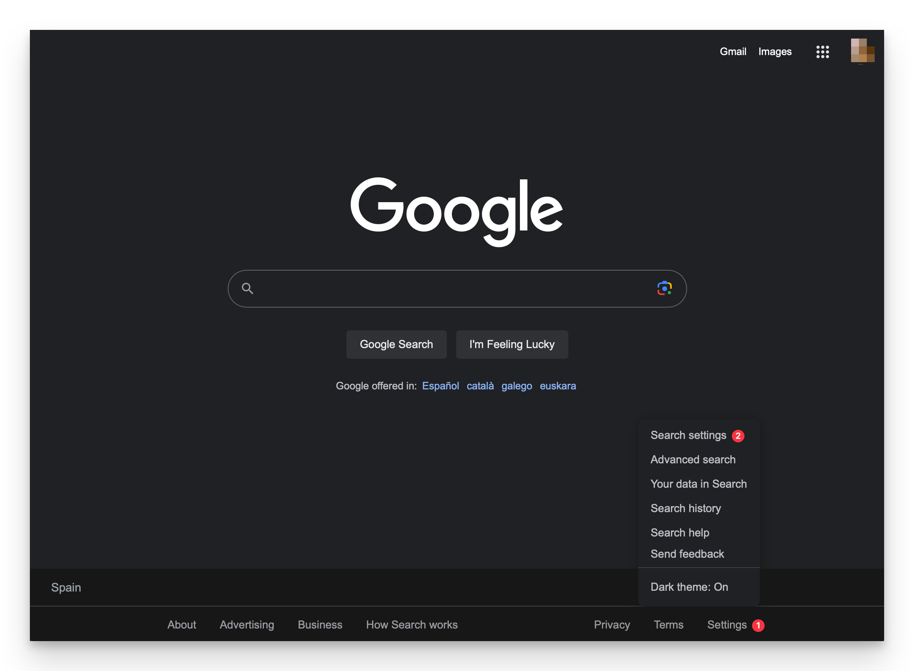Image resolution: width=914 pixels, height=671 pixels.
Task: Turn off Dark theme
Action: (689, 586)
